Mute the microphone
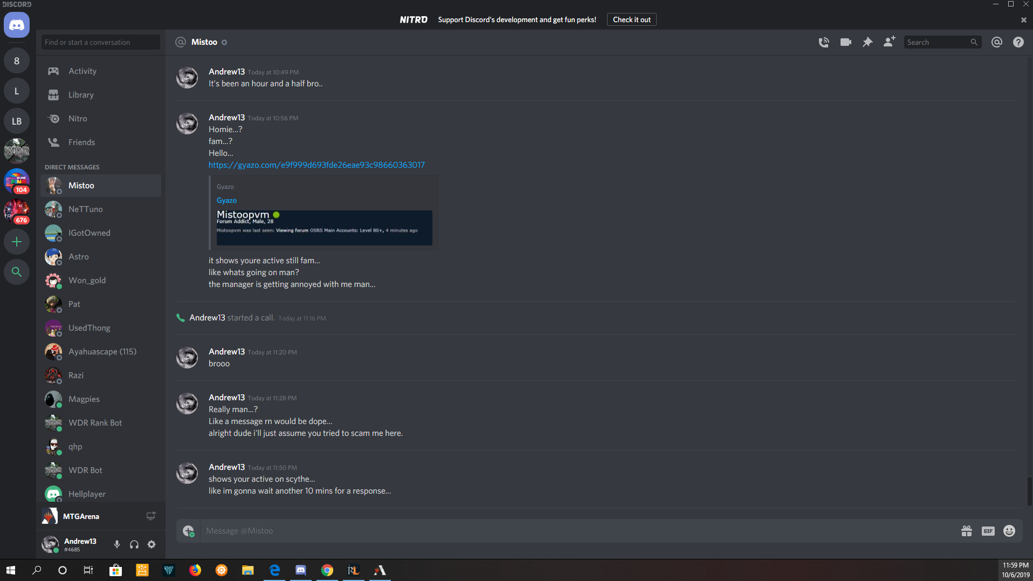This screenshot has height=581, width=1033. click(x=117, y=544)
